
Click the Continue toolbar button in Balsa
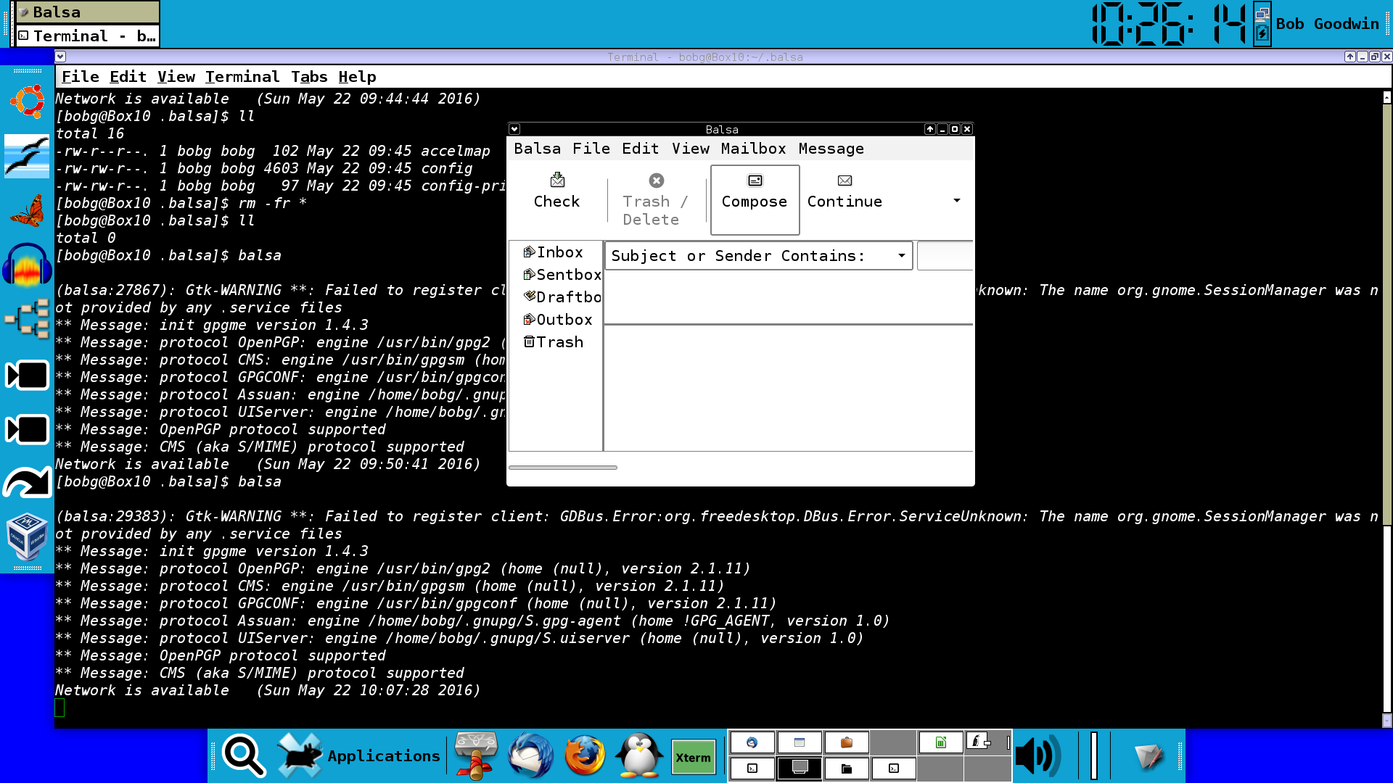[845, 192]
